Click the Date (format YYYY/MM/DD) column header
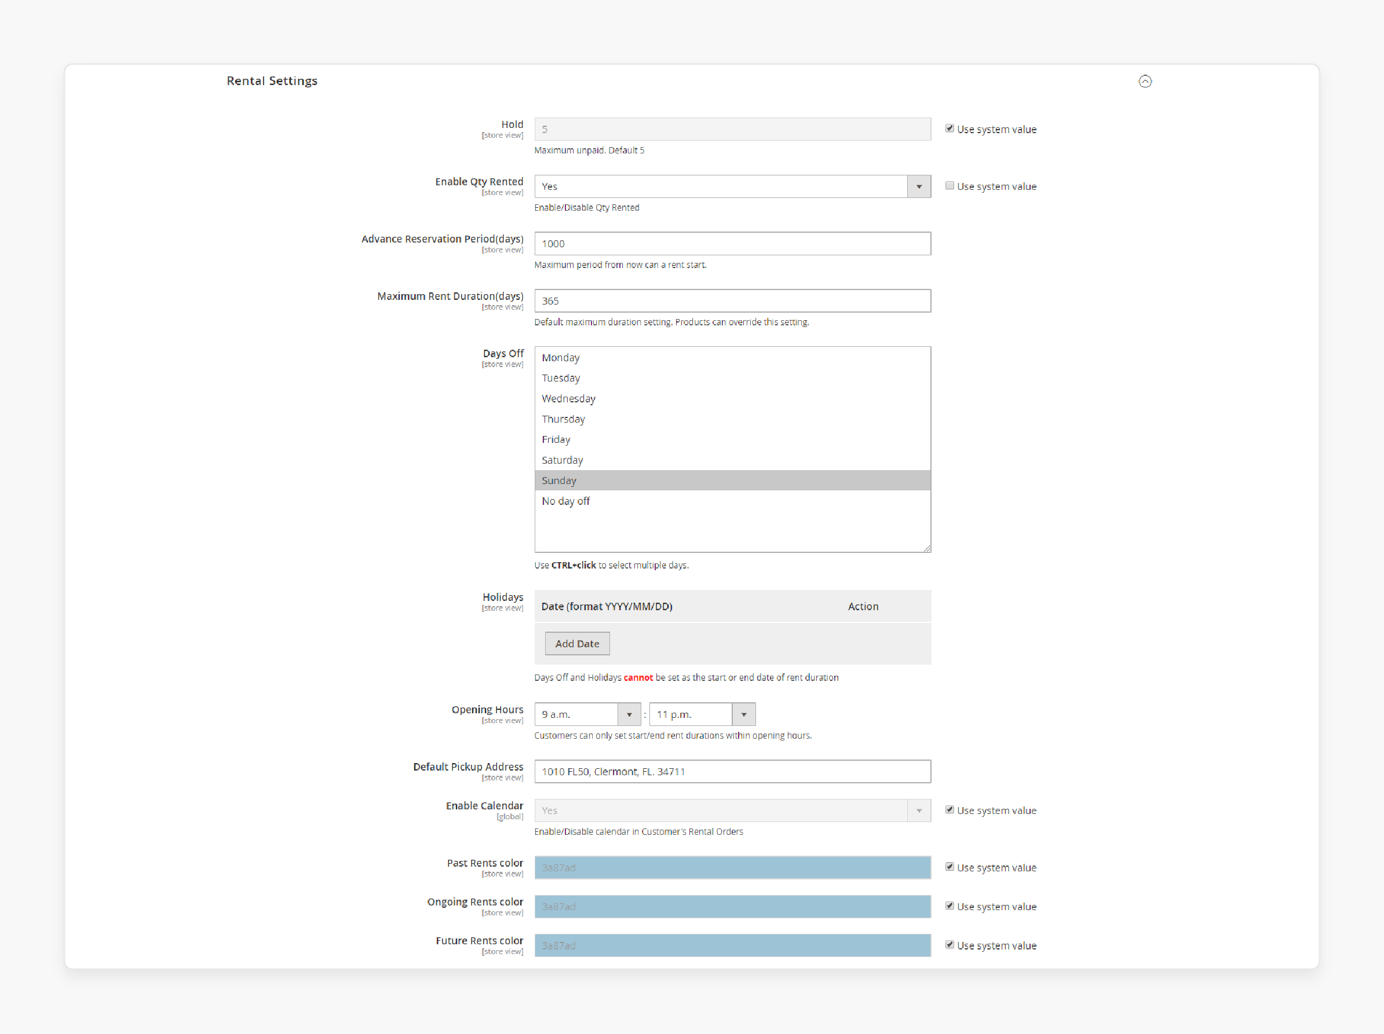This screenshot has width=1384, height=1034. tap(607, 606)
